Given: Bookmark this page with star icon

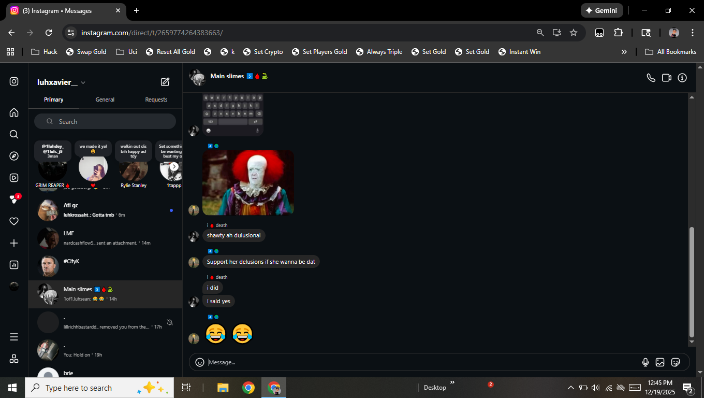Looking at the screenshot, I should pyautogui.click(x=574, y=33).
